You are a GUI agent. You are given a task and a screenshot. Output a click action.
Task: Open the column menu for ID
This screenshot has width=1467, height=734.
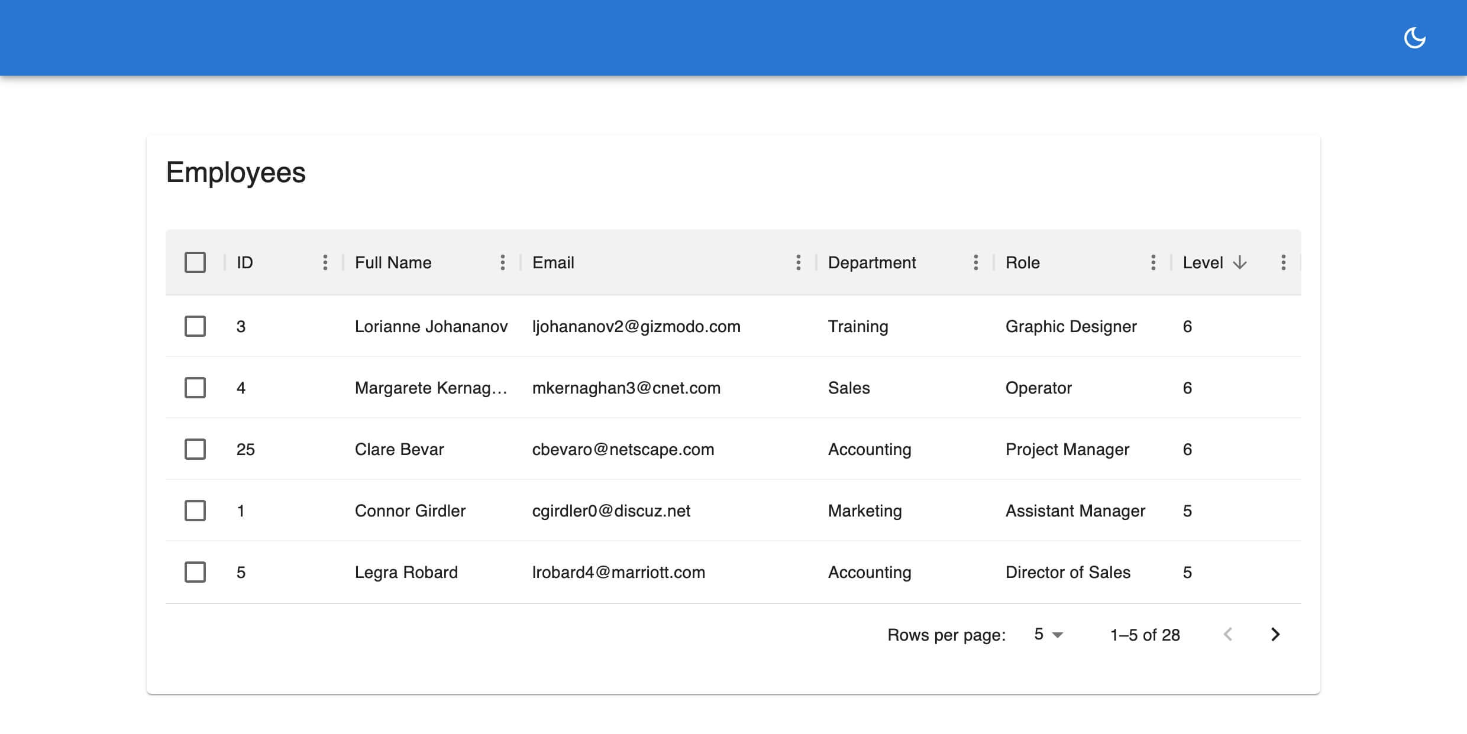tap(326, 262)
